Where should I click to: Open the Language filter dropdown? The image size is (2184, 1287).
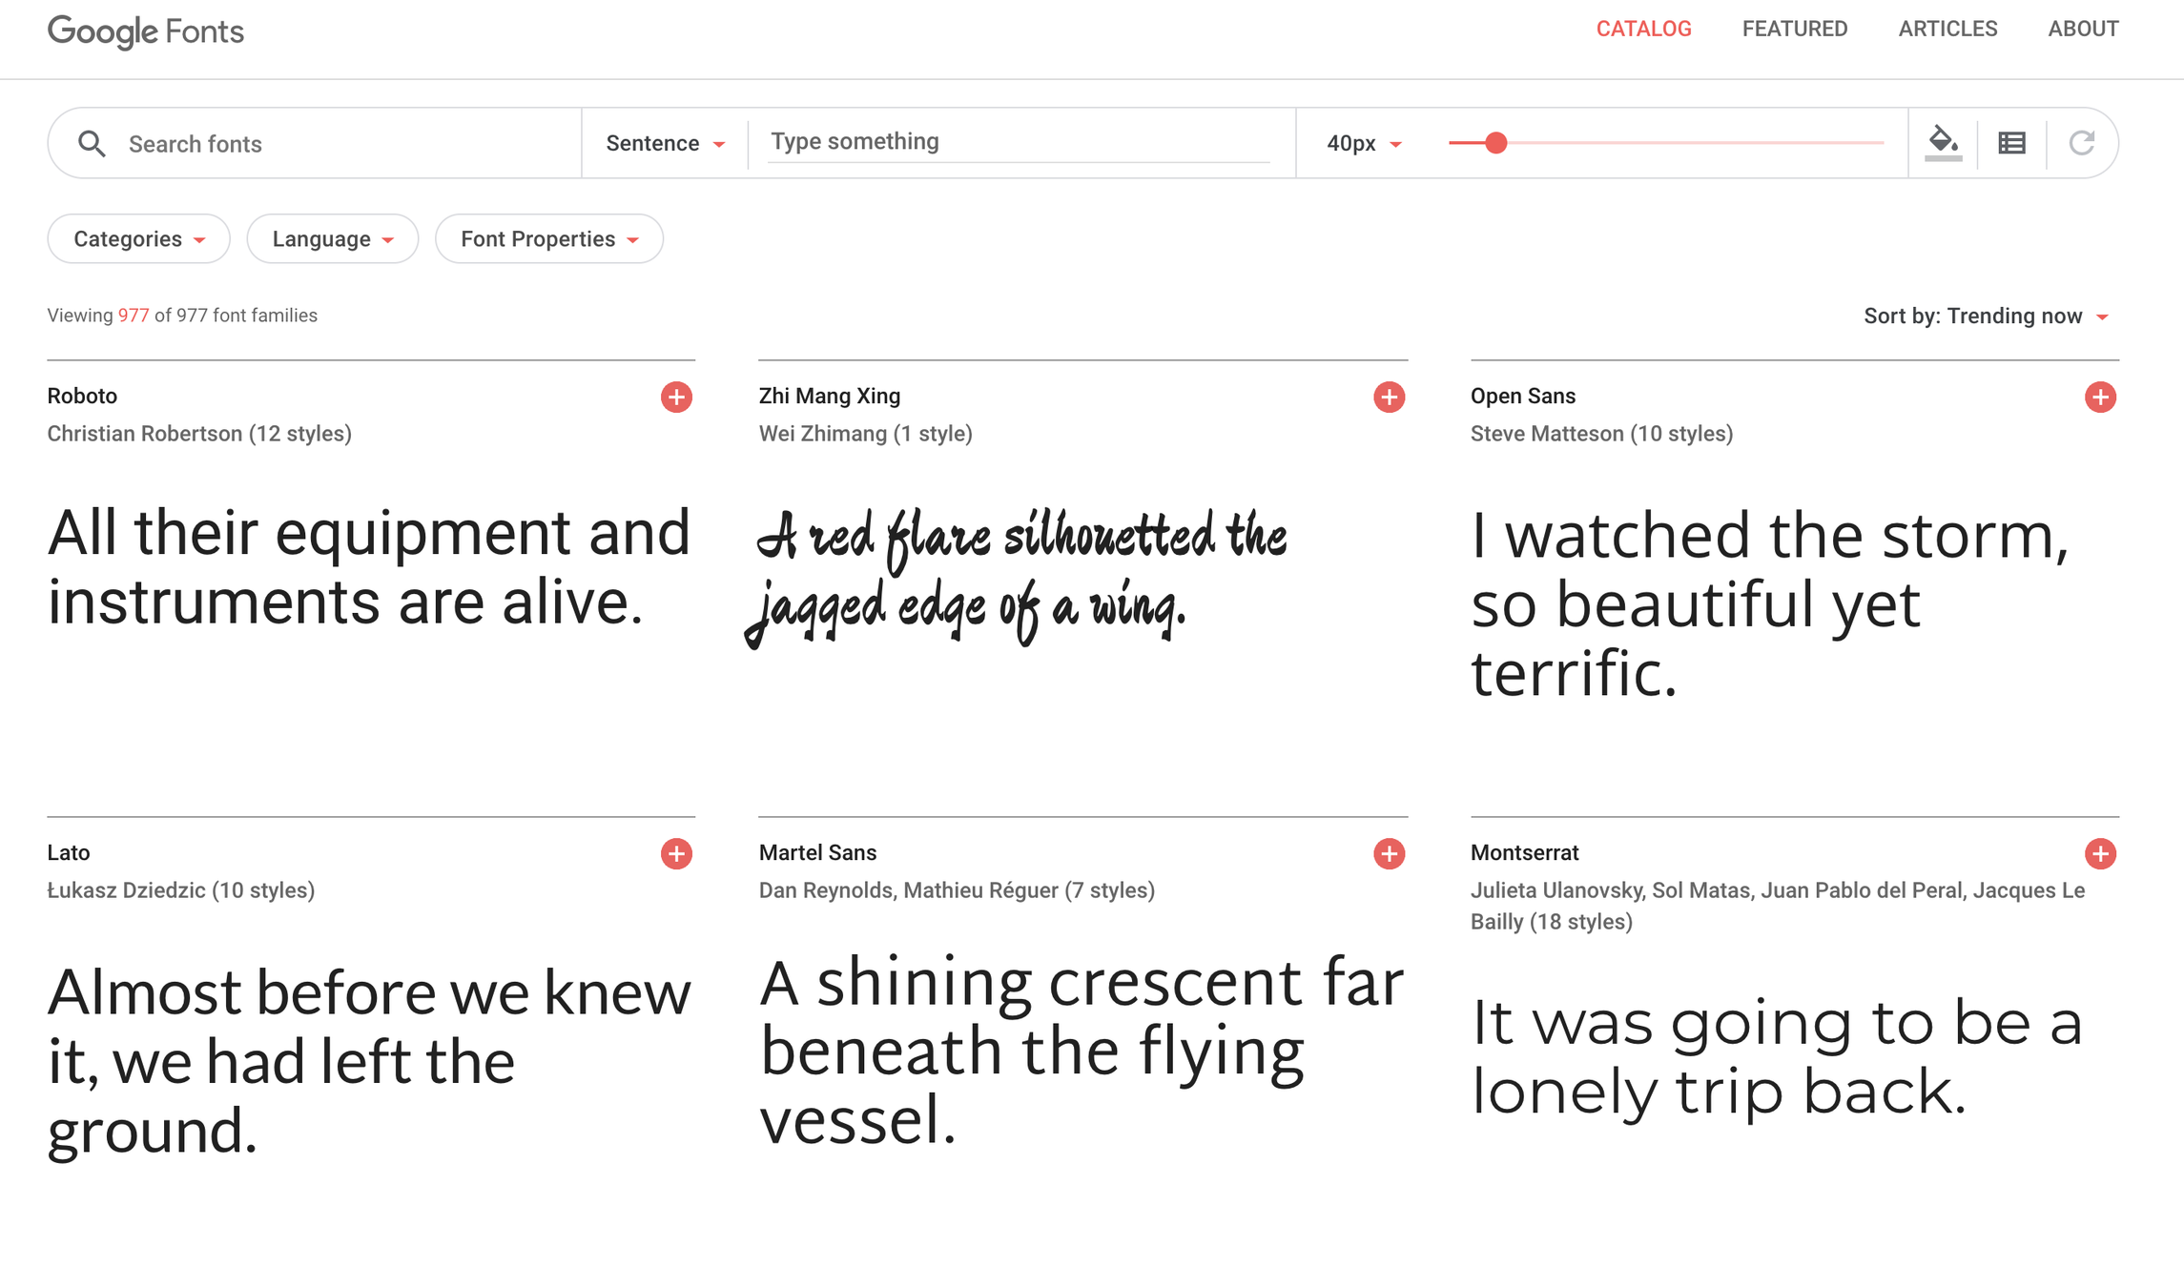332,239
